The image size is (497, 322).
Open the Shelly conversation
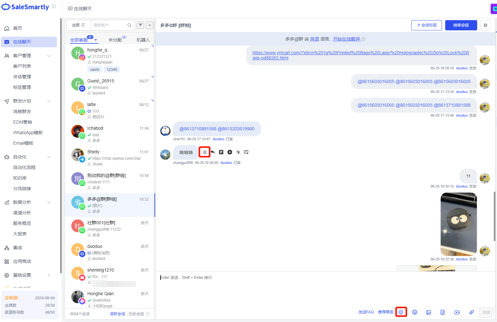110,158
